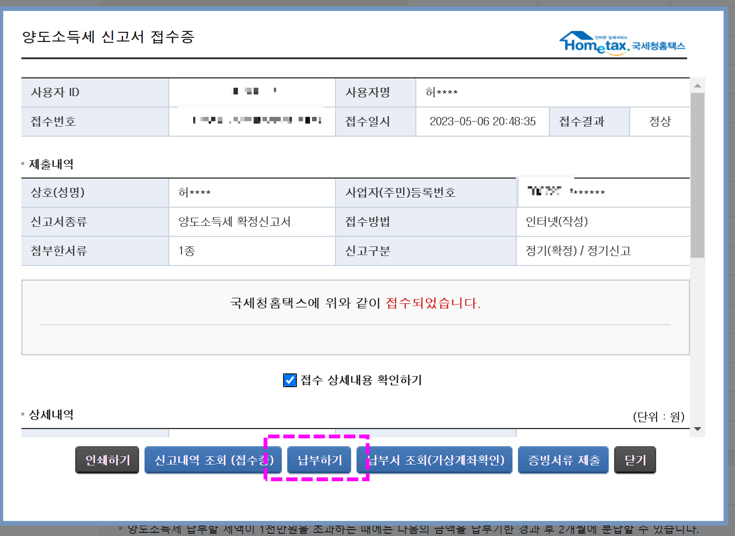Click the 접수 상세내용 확인하기 label text
The width and height of the screenshot is (735, 536).
(361, 380)
